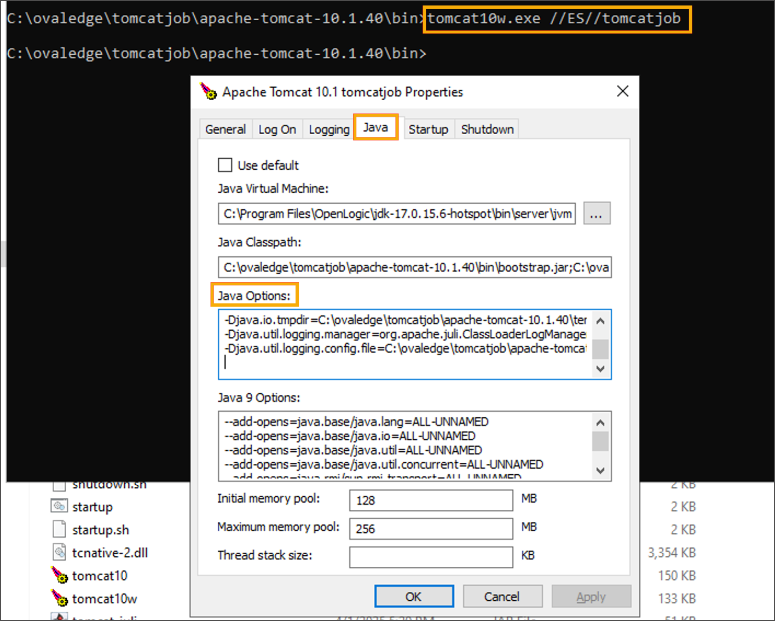The height and width of the screenshot is (621, 775).
Task: Close the tomcatjob Properties dialog
Action: [622, 91]
